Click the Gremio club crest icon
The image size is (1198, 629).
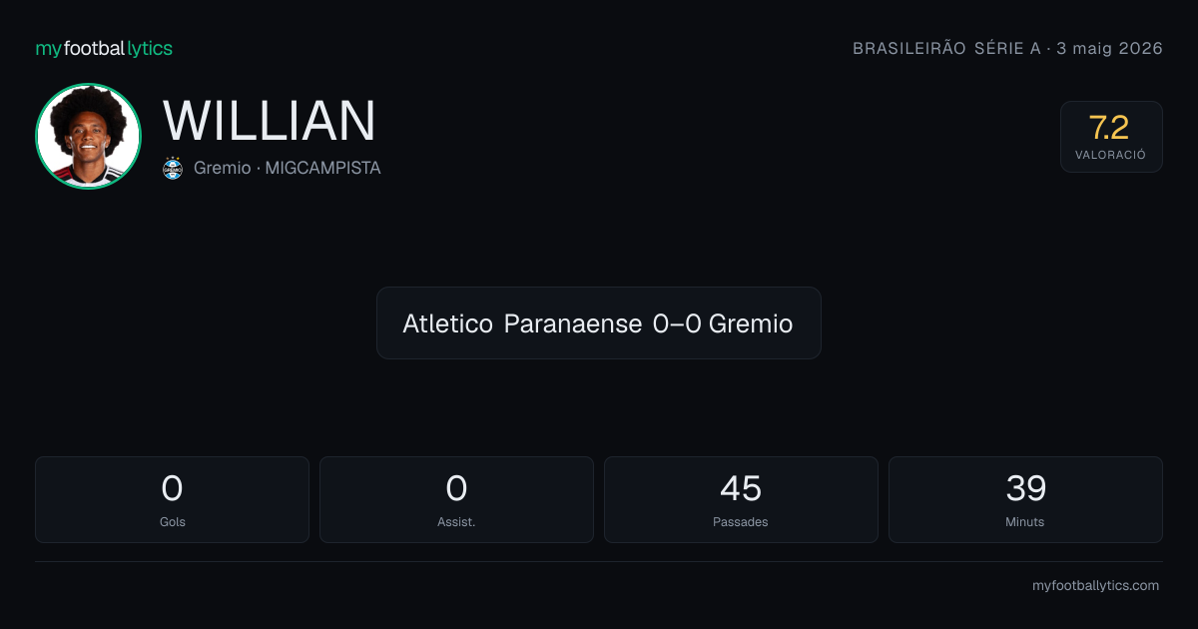pyautogui.click(x=173, y=168)
